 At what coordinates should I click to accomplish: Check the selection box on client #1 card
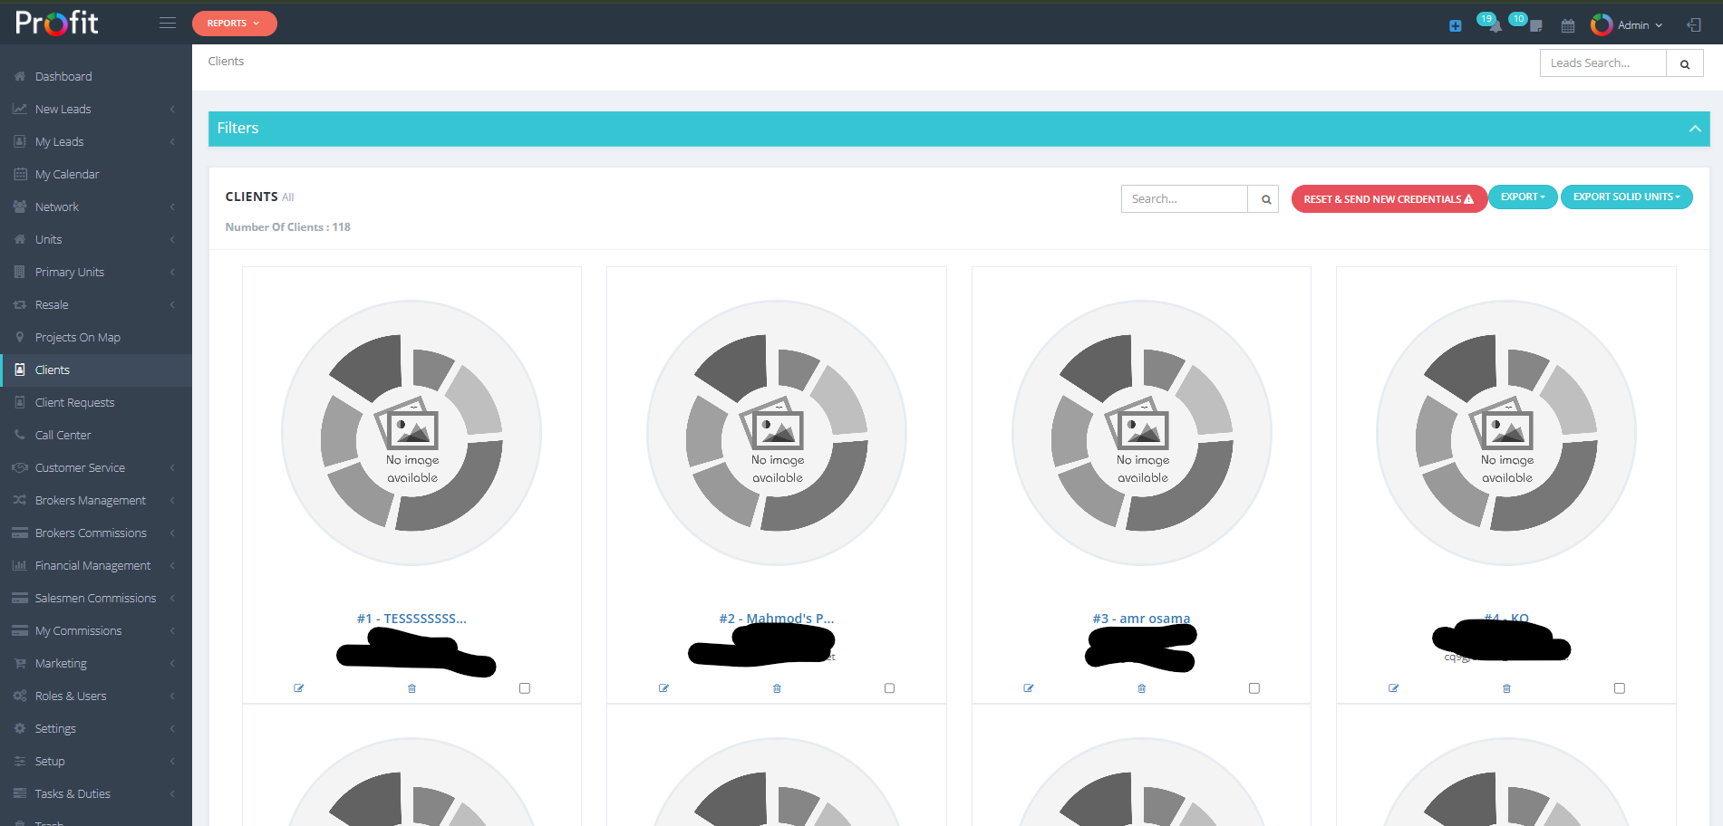pyautogui.click(x=524, y=688)
